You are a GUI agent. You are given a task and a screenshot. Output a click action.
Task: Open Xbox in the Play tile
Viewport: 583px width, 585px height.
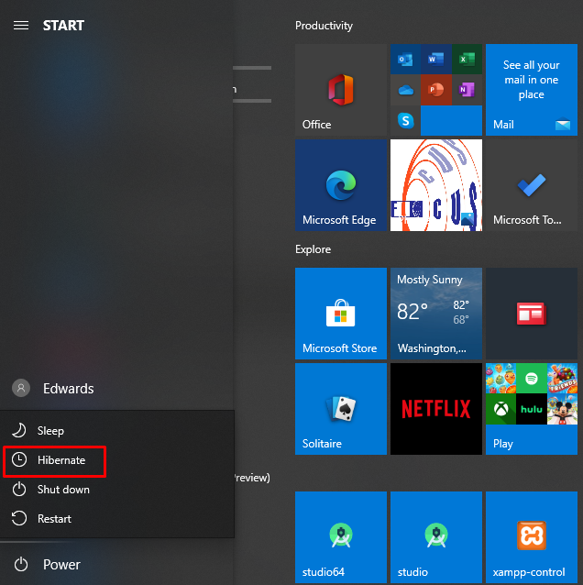pyautogui.click(x=500, y=409)
